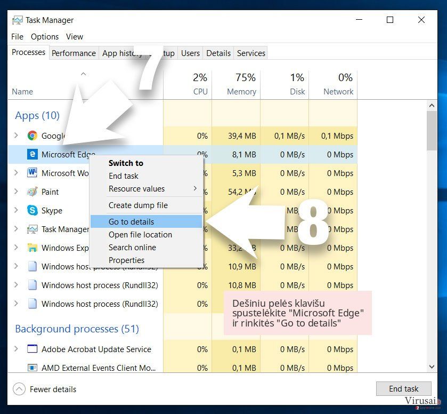Viewport: 447px width, 414px height.
Task: Select the Paint process name
Action: [x=50, y=192]
